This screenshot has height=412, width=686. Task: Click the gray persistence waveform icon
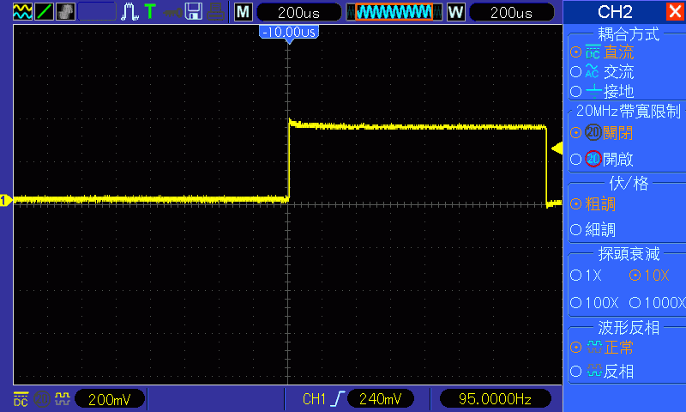(x=66, y=12)
